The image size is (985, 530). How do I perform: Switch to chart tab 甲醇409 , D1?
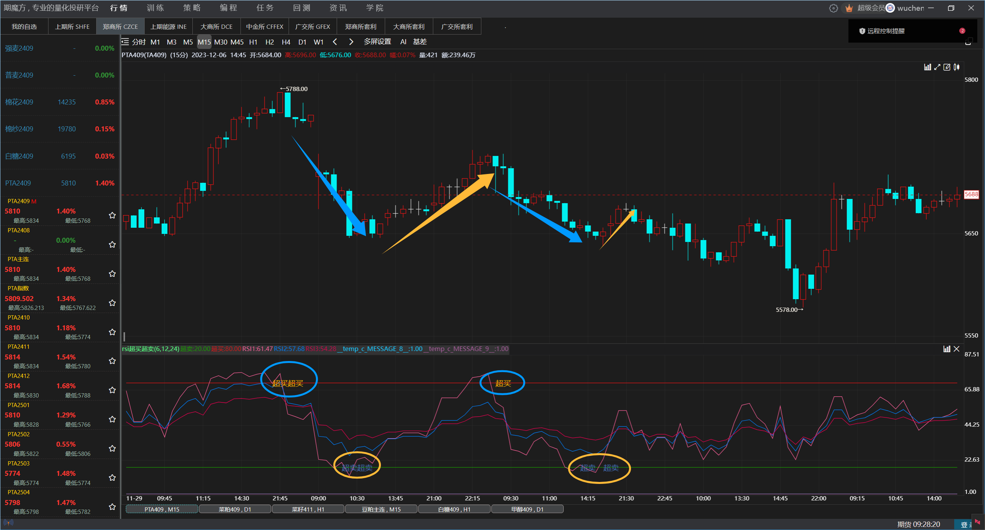click(x=527, y=509)
